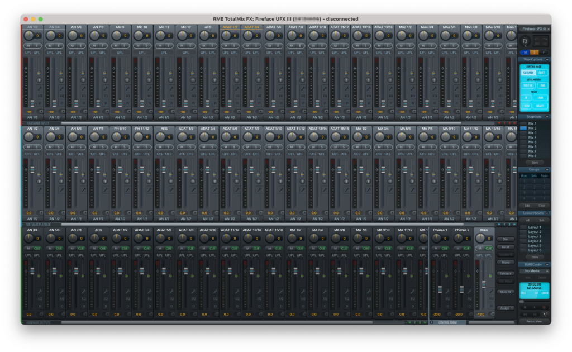Click the Edit button in the Groups panel
The width and height of the screenshot is (572, 352).
(x=527, y=205)
